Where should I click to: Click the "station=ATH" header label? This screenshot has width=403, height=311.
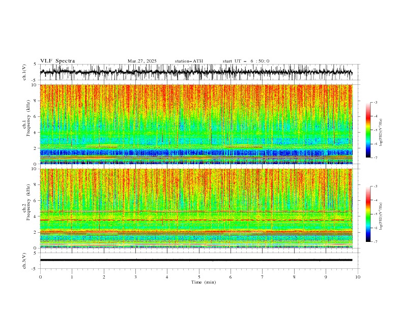[189, 61]
